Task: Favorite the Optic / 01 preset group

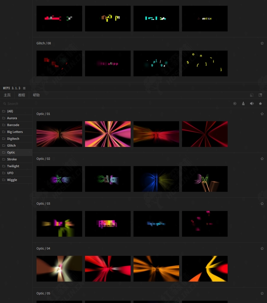Action: (x=262, y=114)
